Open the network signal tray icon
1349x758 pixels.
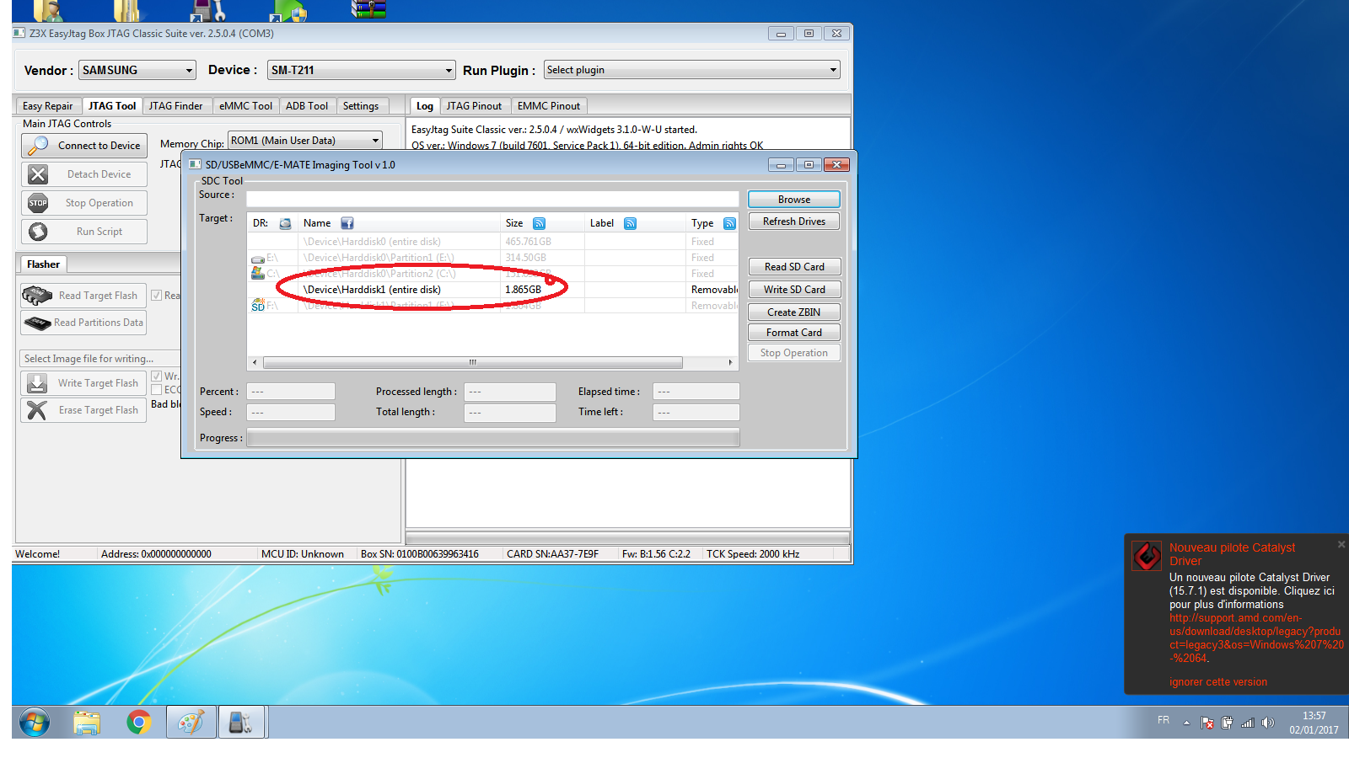1248,723
